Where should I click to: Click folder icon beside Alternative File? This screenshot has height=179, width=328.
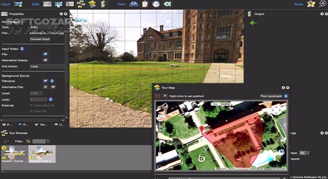(x=53, y=87)
